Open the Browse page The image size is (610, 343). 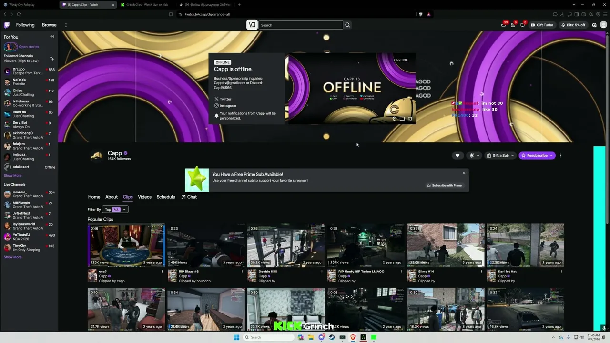click(x=49, y=25)
